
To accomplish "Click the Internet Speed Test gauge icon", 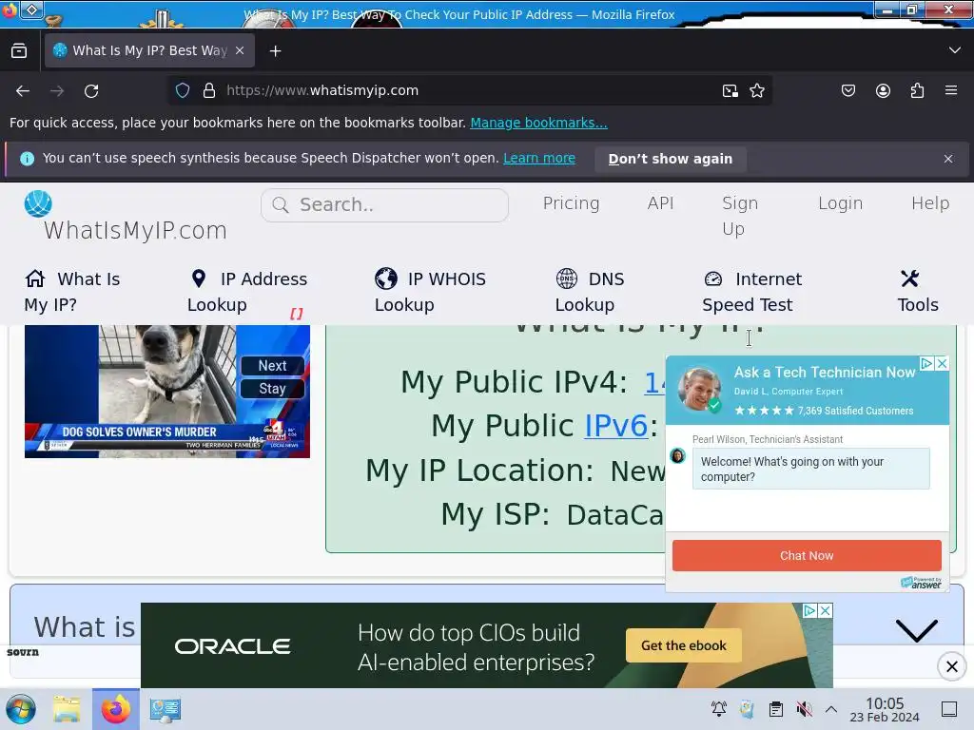I will pos(713,279).
